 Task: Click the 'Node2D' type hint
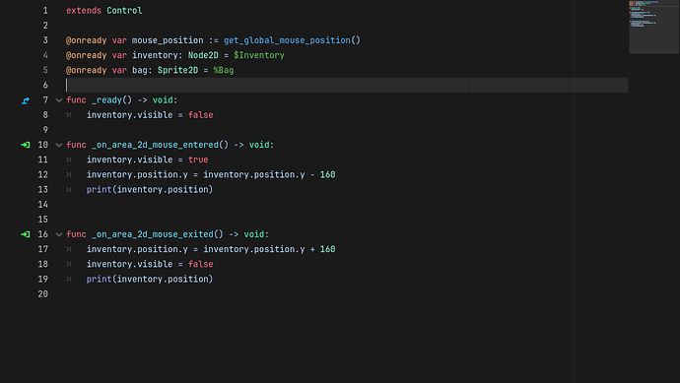click(203, 55)
